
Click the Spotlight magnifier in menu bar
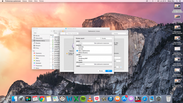click(177, 1)
